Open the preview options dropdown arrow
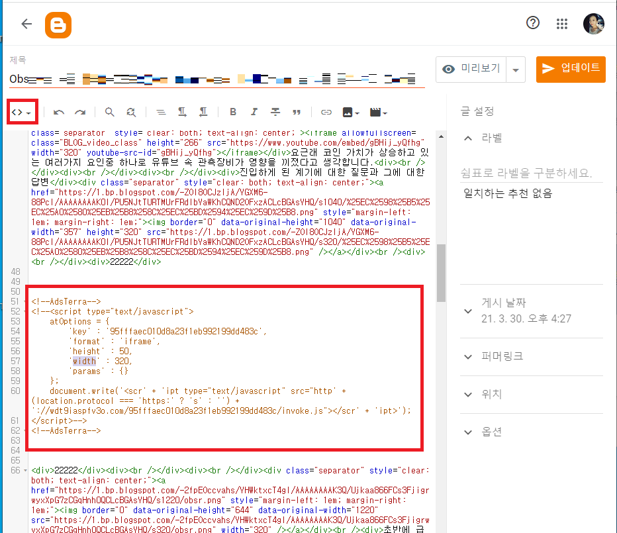Image resolution: width=617 pixels, height=533 pixels. (x=516, y=70)
